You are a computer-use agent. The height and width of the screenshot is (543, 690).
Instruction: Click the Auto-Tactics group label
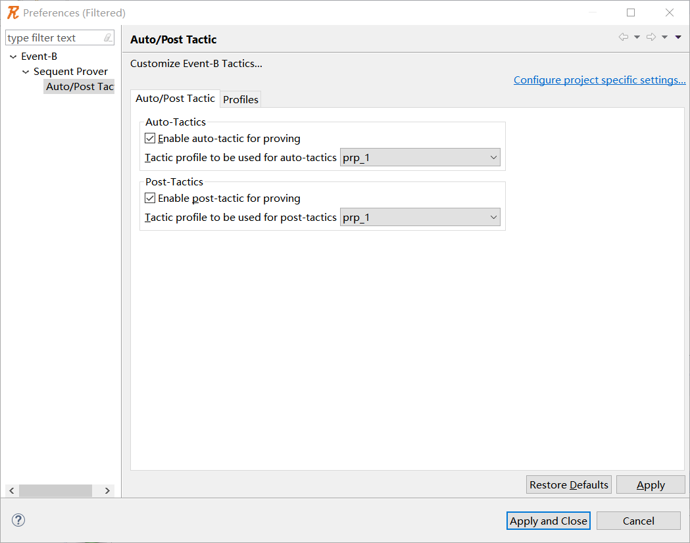[176, 122]
